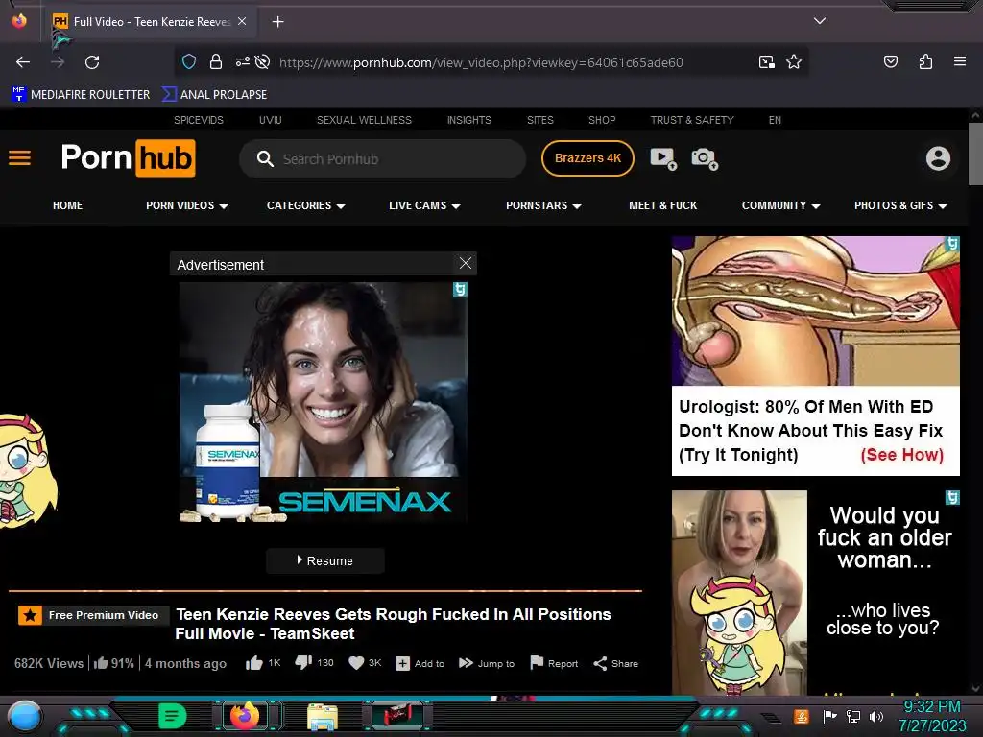The height and width of the screenshot is (737, 983).
Task: List all tabs with the chevron
Action: 820,21
